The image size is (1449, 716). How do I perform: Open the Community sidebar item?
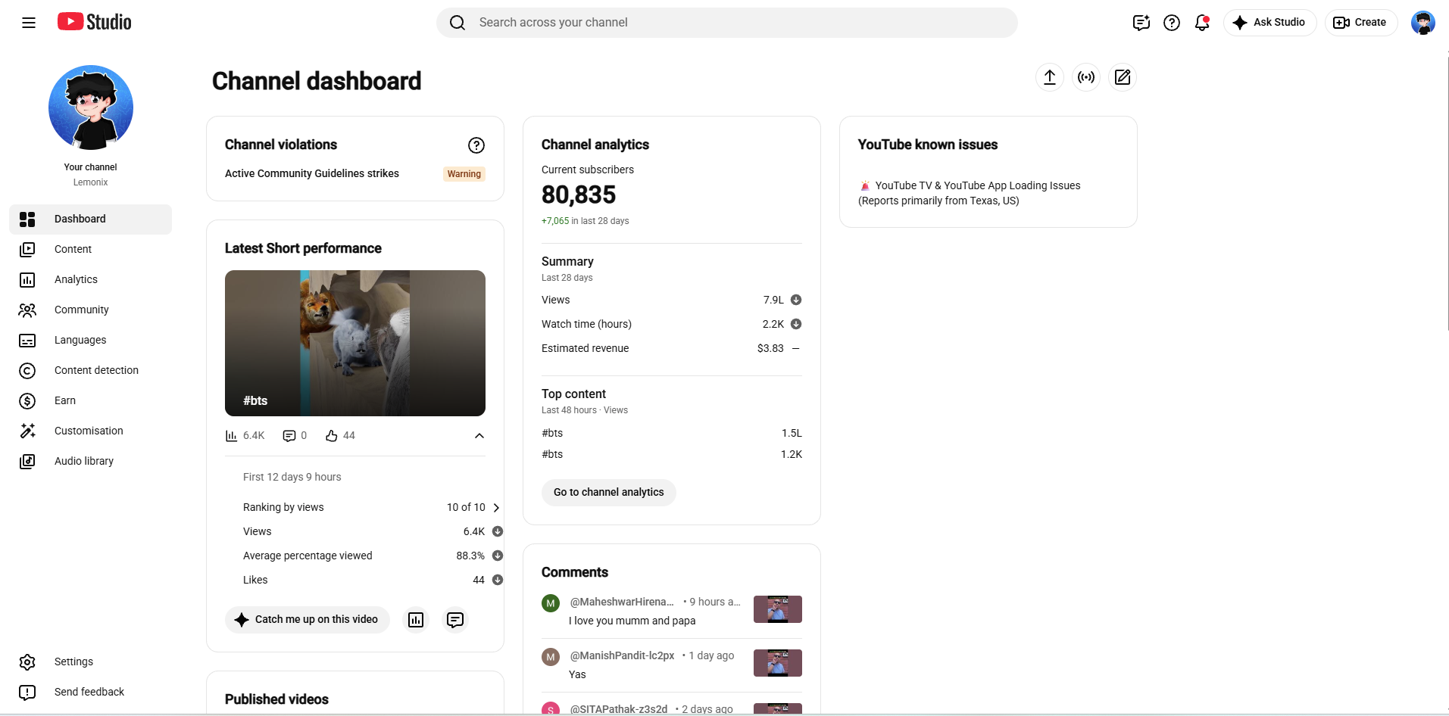(91, 310)
